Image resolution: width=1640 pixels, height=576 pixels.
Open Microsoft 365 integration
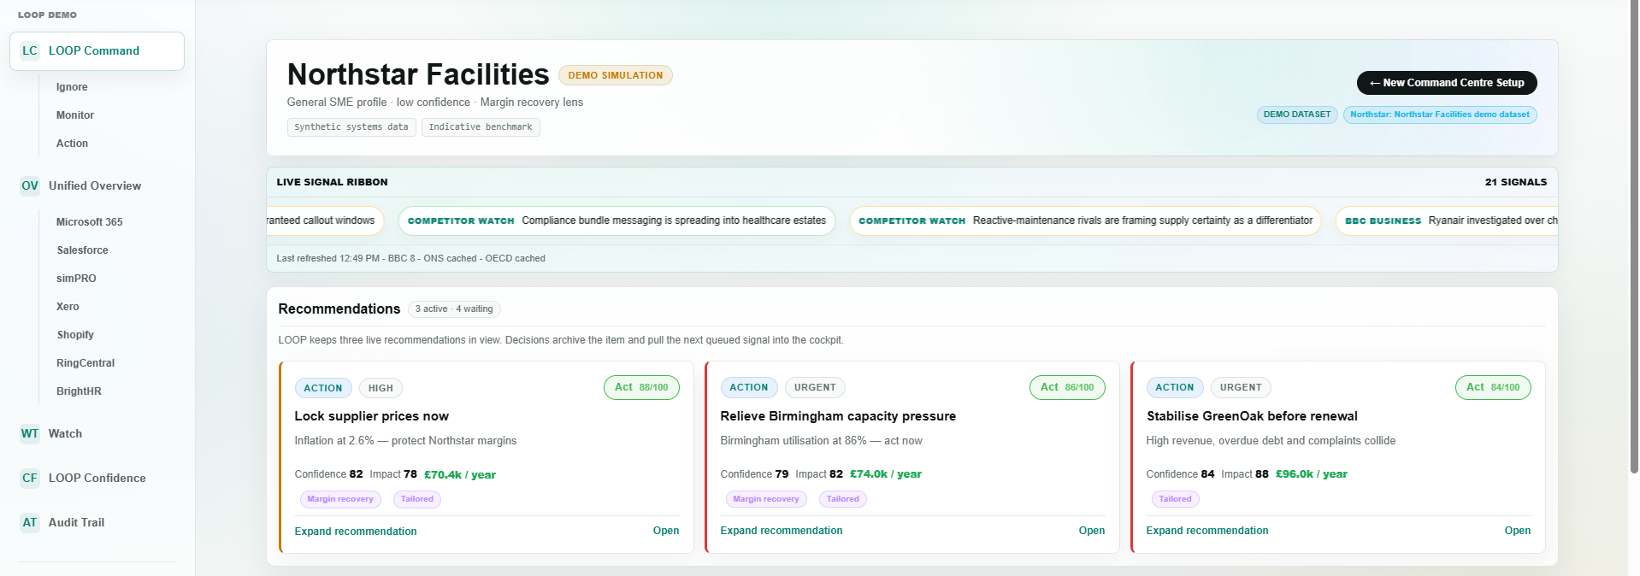90,222
